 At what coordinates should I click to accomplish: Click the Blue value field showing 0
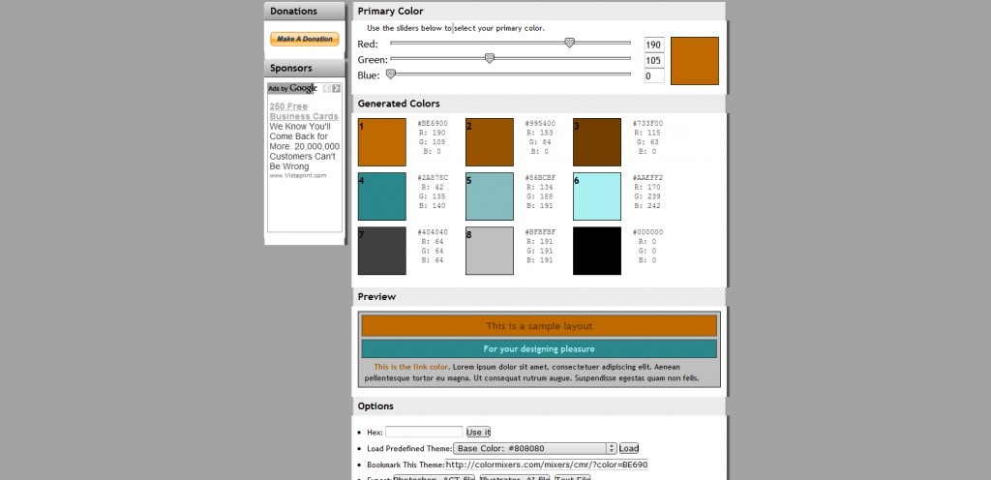coord(654,76)
